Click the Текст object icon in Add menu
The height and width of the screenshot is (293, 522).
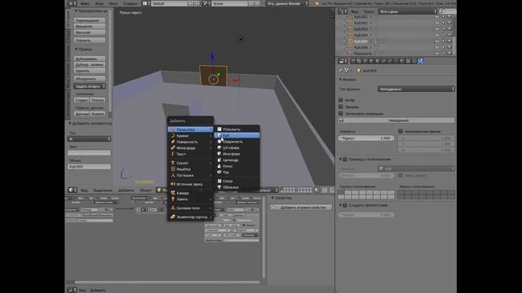click(173, 154)
